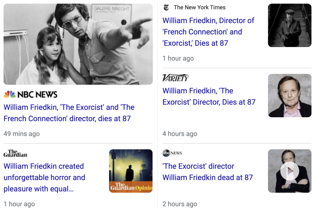Click the Variety logo
This screenshot has height=210, width=315.
[x=175, y=78]
